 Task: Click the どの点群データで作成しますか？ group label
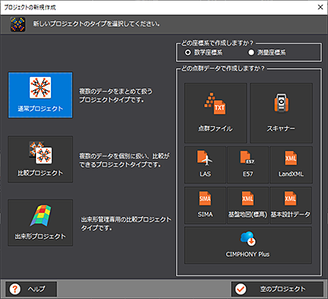(223, 68)
